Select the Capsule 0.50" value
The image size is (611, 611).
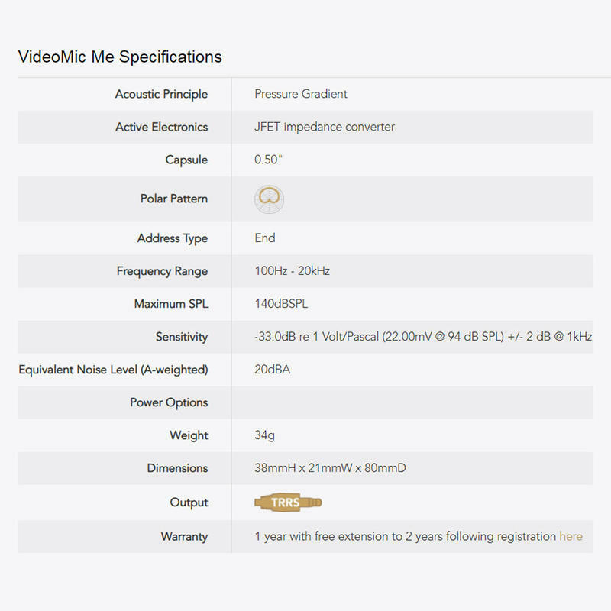pos(268,160)
